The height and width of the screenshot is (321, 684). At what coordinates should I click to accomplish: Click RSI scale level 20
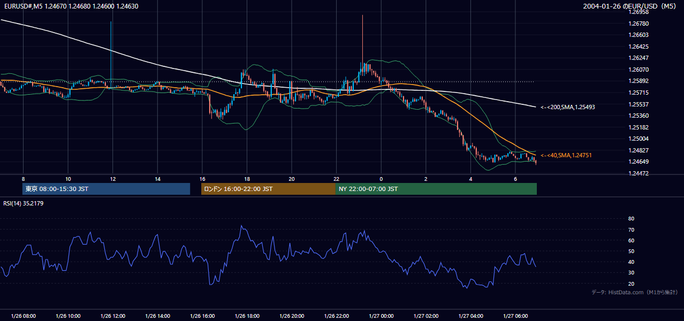click(631, 284)
